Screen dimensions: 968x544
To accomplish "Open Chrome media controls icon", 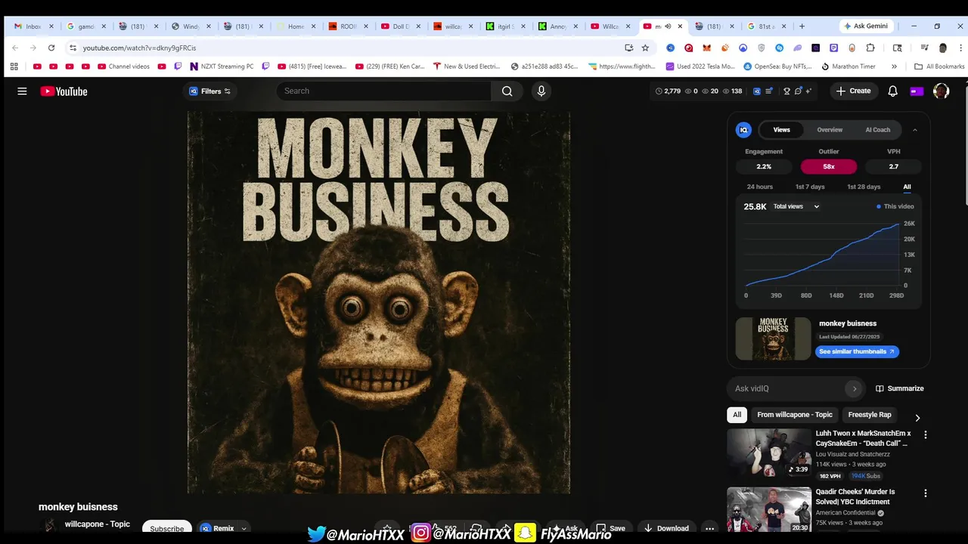I will point(924,48).
